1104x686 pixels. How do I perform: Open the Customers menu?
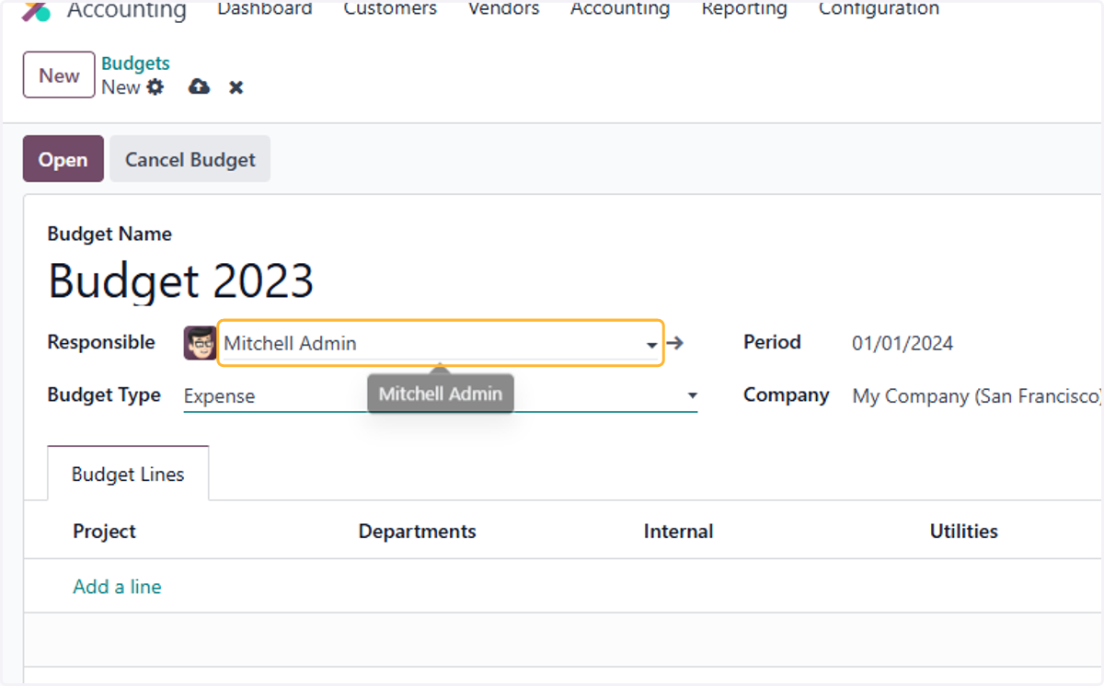point(390,9)
